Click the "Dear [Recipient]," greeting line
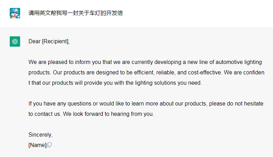This screenshot has width=273, height=157. click(49, 41)
